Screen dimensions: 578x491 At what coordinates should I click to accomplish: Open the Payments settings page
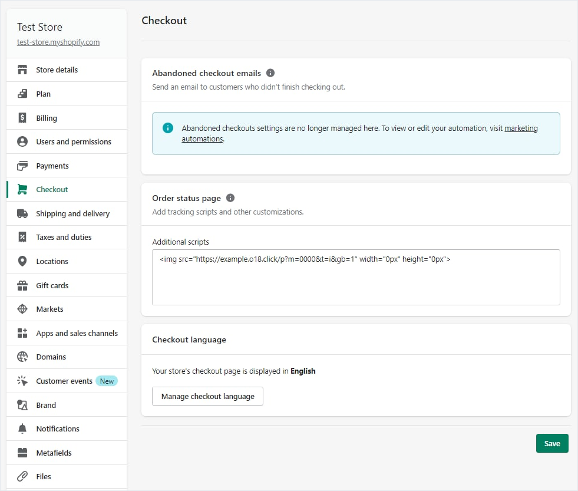pyautogui.click(x=52, y=166)
